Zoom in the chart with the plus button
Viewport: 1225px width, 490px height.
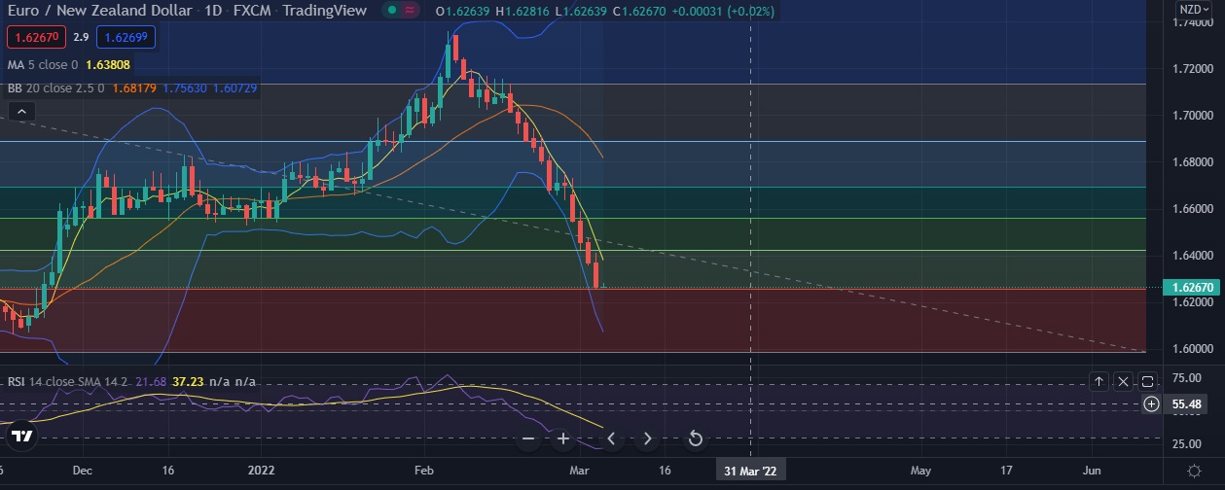point(562,438)
